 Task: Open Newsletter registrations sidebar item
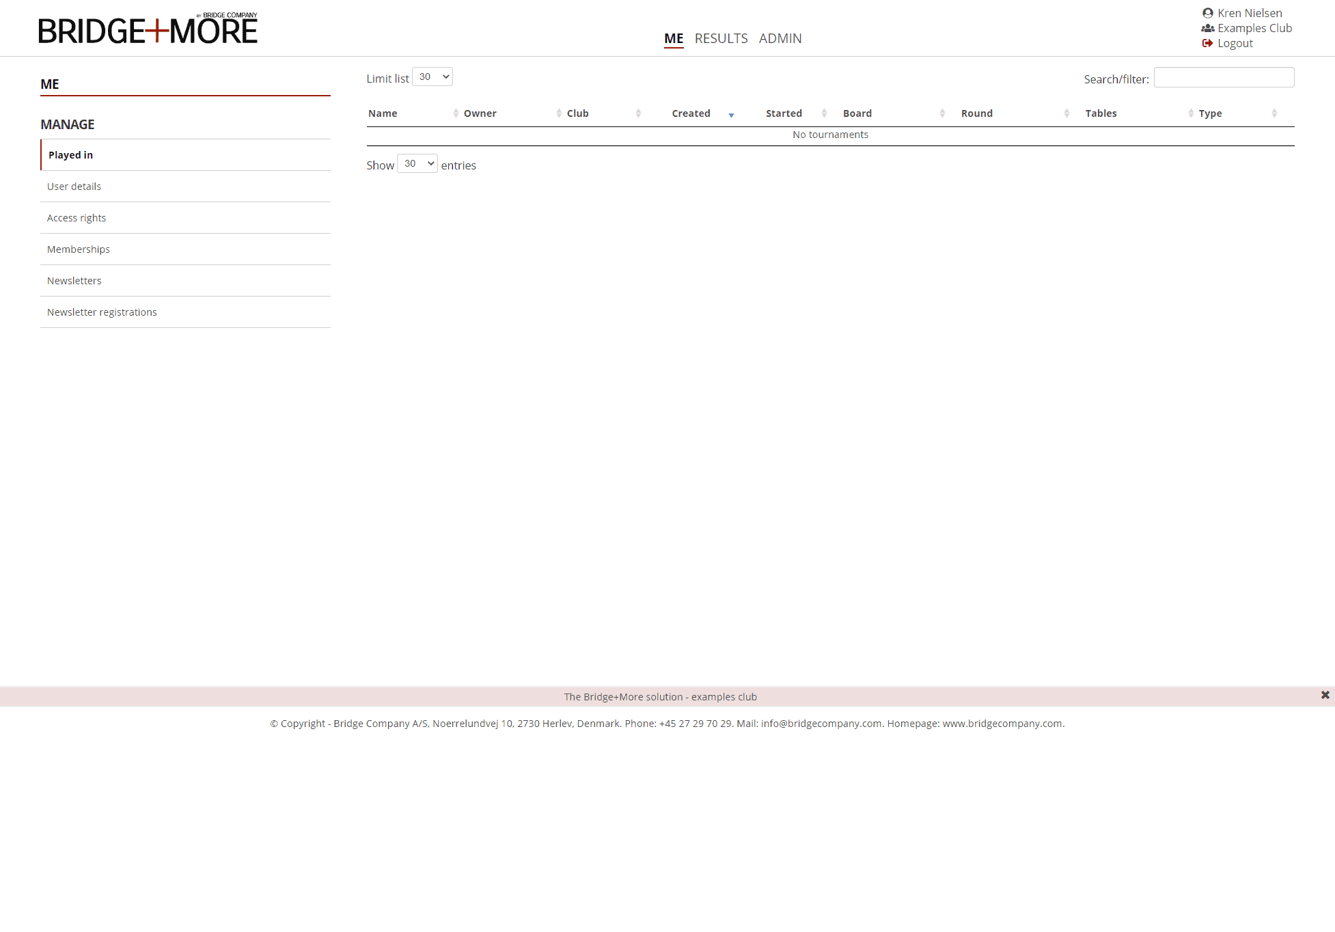[x=102, y=312]
